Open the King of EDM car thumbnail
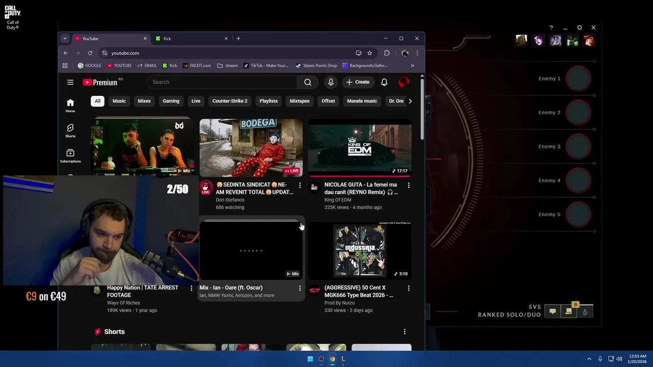653x367 pixels. (x=360, y=148)
